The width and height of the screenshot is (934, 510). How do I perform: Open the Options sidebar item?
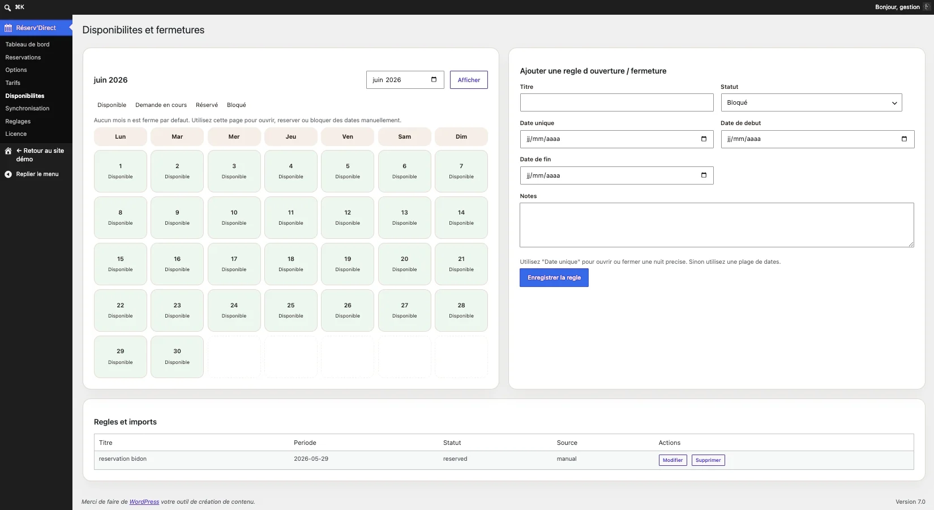tap(16, 70)
